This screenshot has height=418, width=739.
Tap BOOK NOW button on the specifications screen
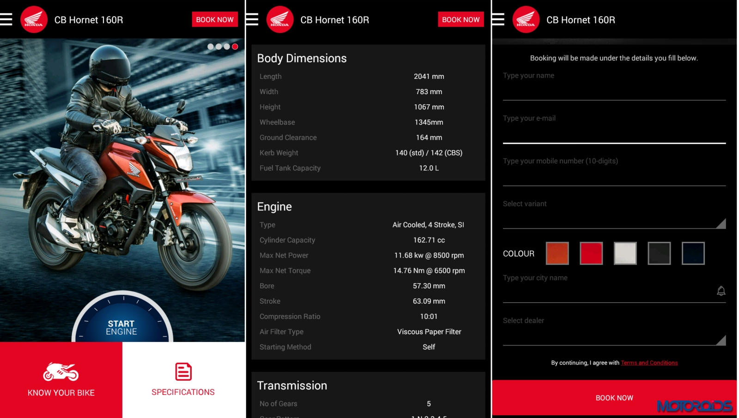click(461, 19)
